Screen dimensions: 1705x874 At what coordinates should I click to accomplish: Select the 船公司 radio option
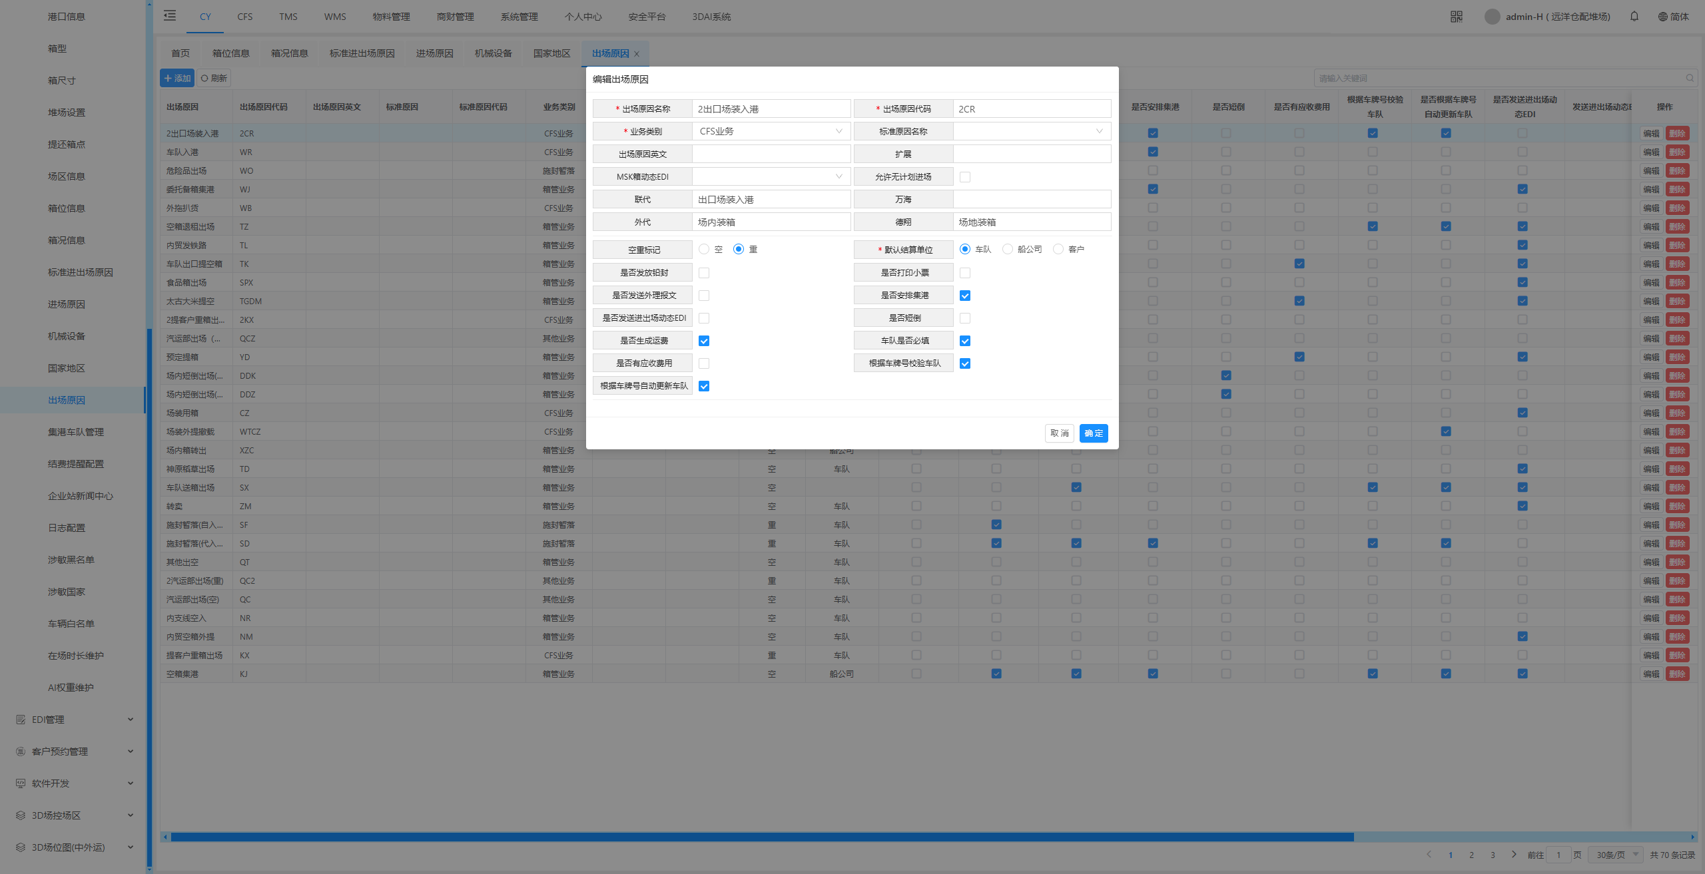pos(1008,249)
